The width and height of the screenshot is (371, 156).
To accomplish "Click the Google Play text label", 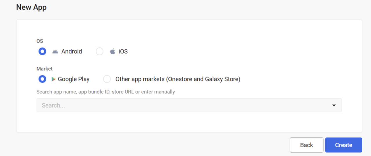I will [74, 79].
